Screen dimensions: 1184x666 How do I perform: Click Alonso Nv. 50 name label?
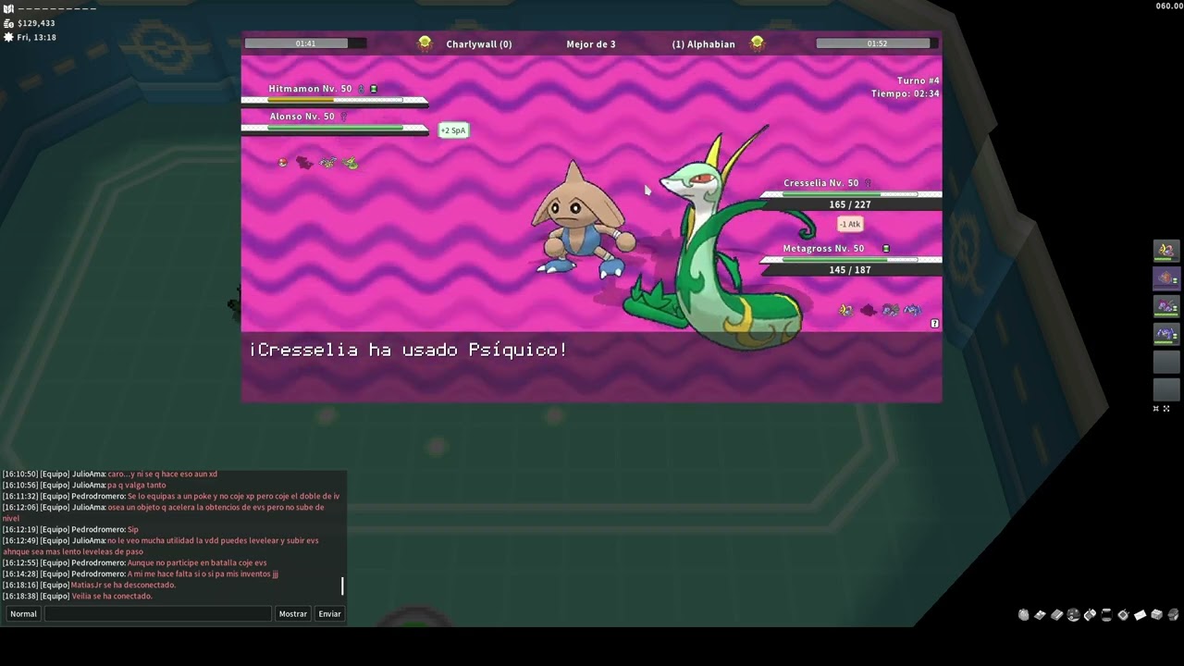click(x=302, y=117)
